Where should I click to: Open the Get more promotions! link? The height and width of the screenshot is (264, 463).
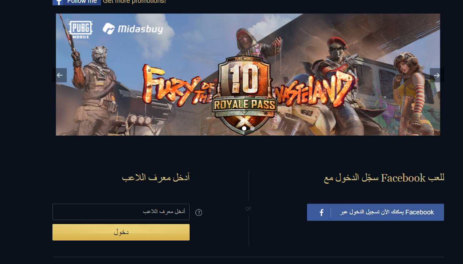(x=134, y=1)
